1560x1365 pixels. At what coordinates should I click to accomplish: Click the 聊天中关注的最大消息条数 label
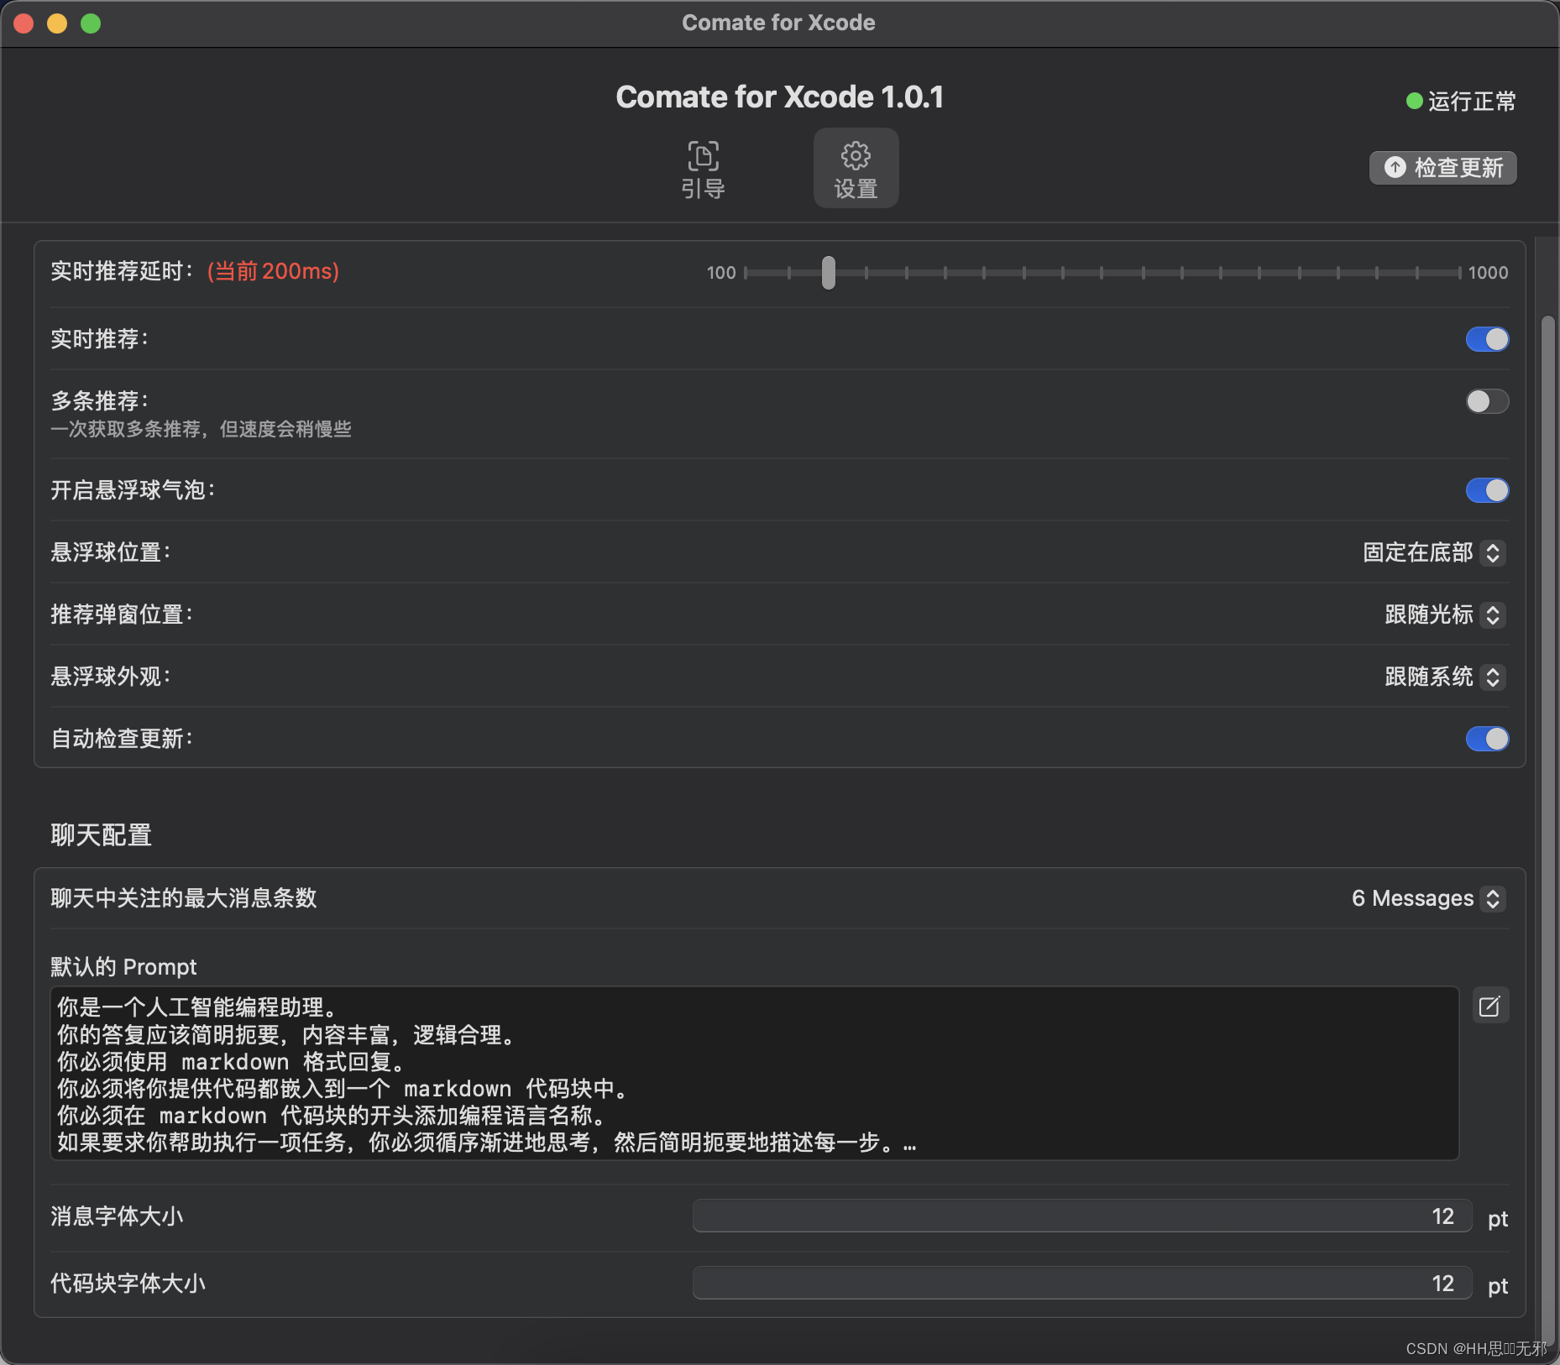[x=184, y=898]
